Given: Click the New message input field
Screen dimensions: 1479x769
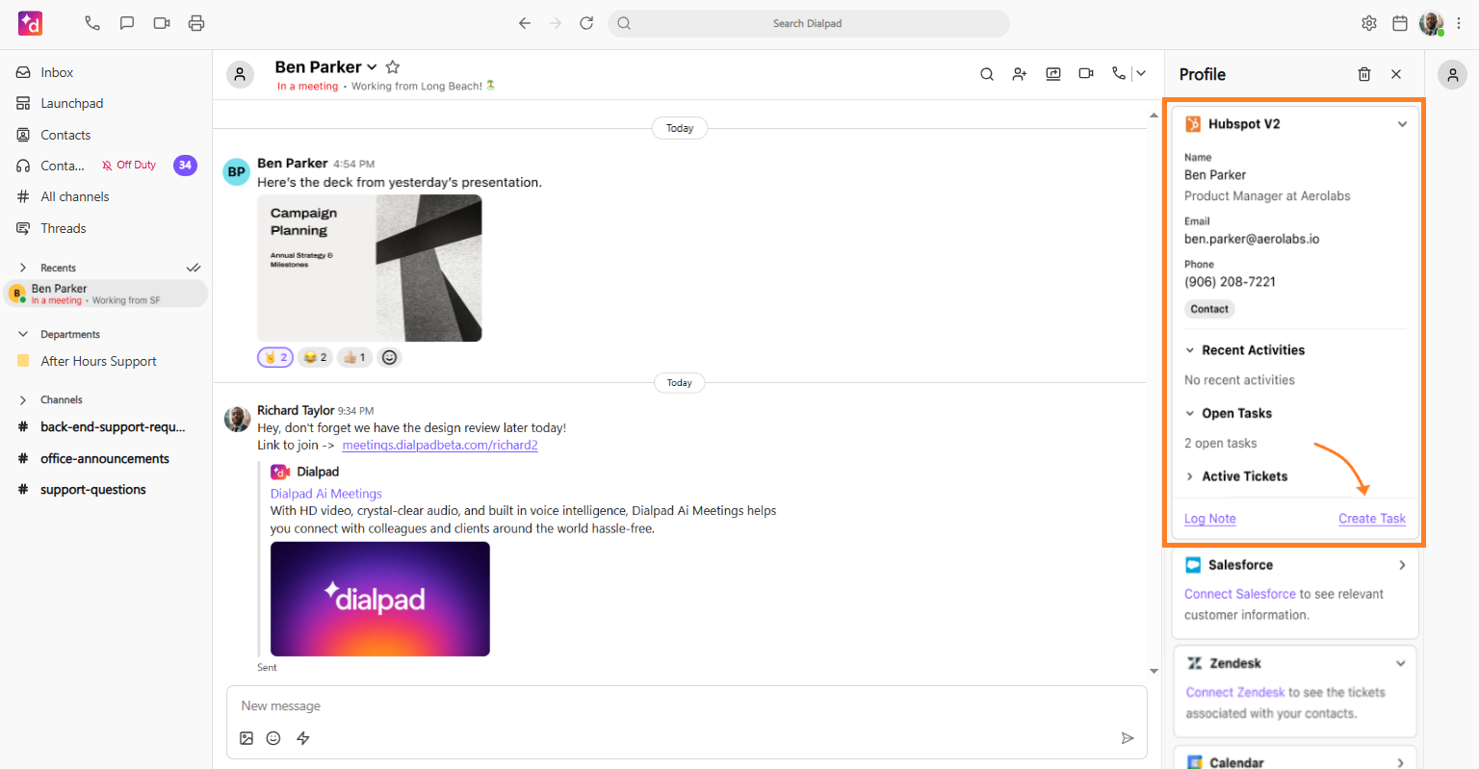Looking at the screenshot, I should coord(687,705).
